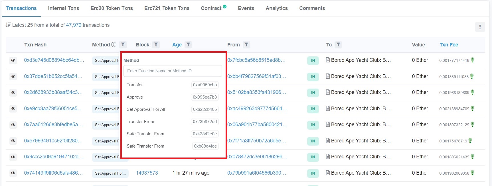Image resolution: width=492 pixels, height=186 pixels.
Task: Switch to the Internal Txns tab
Action: 63,8
